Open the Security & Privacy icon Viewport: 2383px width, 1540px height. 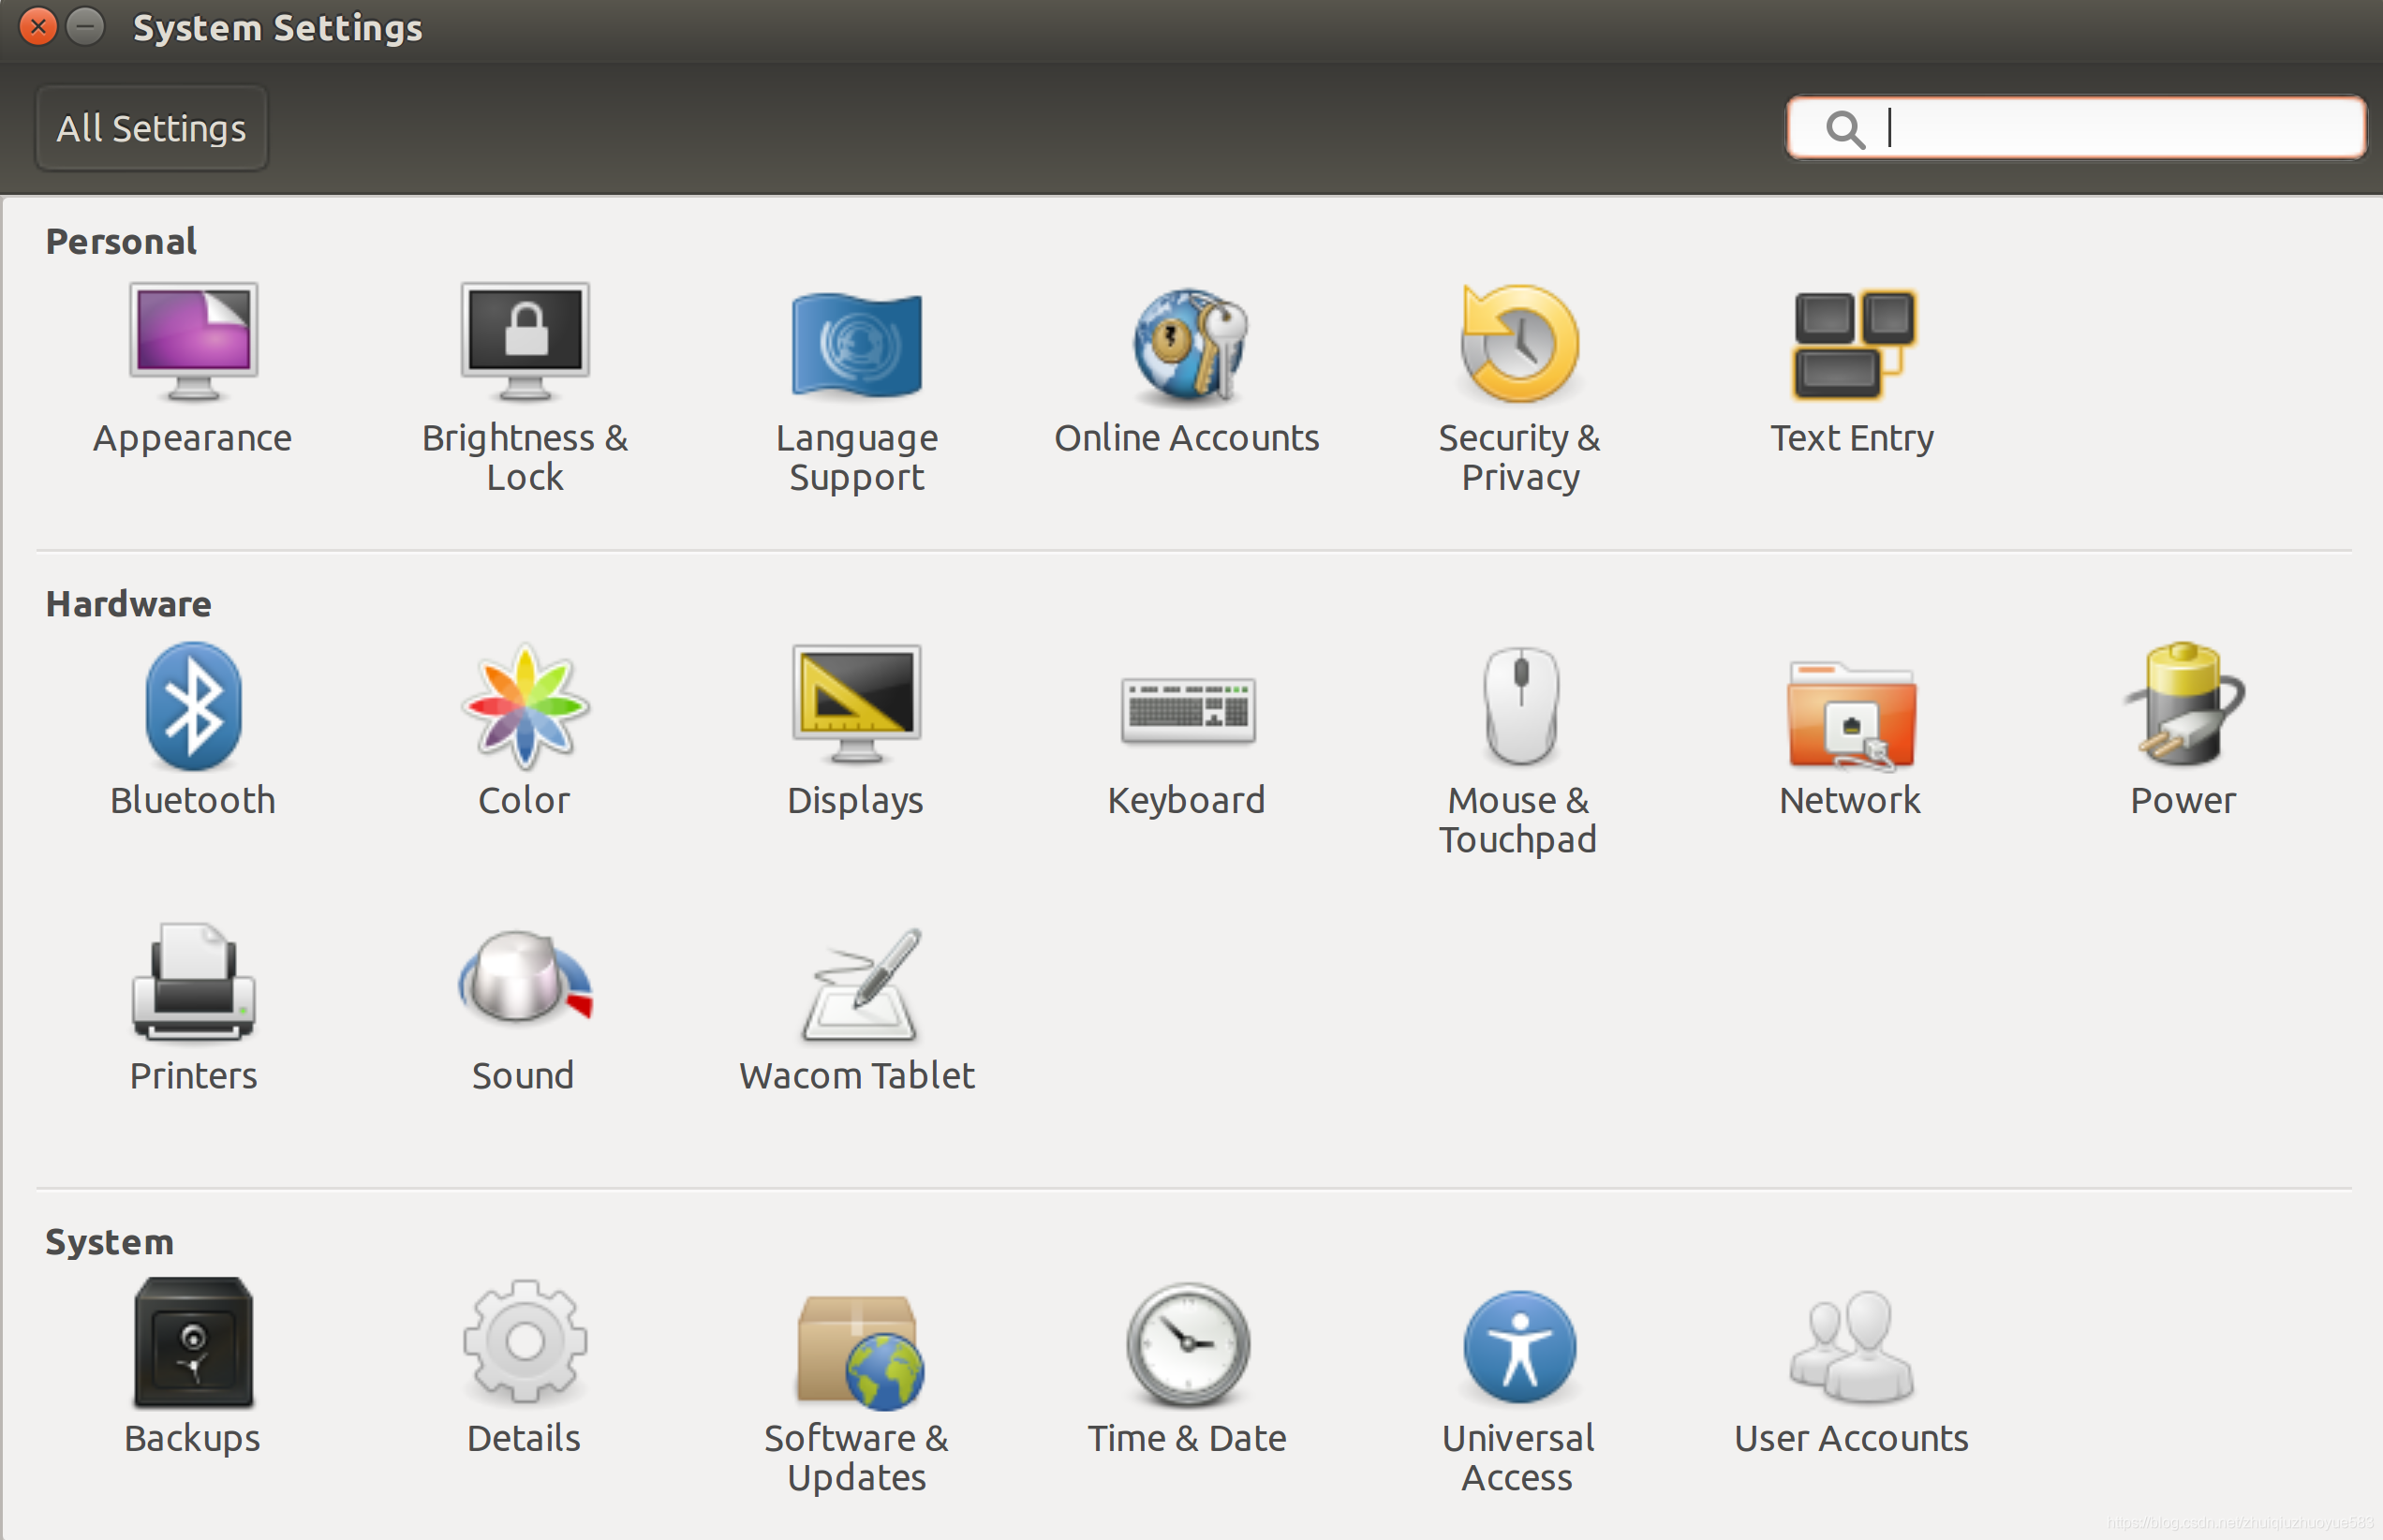pos(1519,345)
